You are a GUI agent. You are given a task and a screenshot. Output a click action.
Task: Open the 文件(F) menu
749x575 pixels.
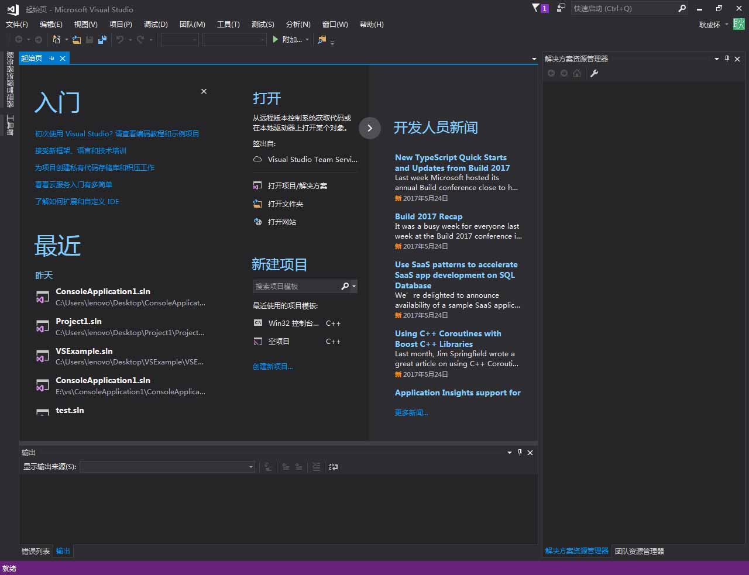[16, 24]
